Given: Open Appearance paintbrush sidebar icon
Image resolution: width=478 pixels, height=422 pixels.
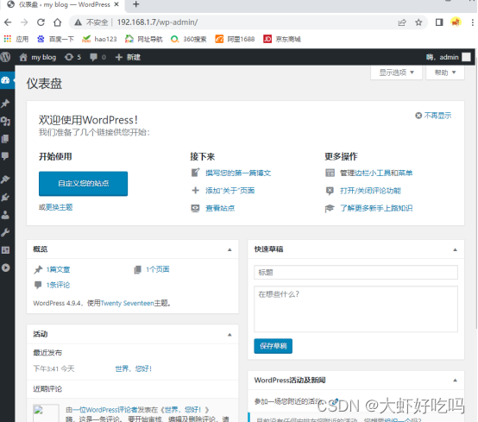Looking at the screenshot, I should [5, 179].
